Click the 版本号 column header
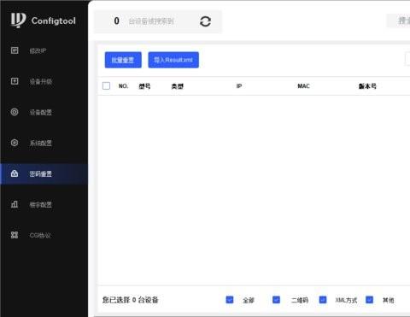Screen dimensions: 410x317 pos(367,86)
